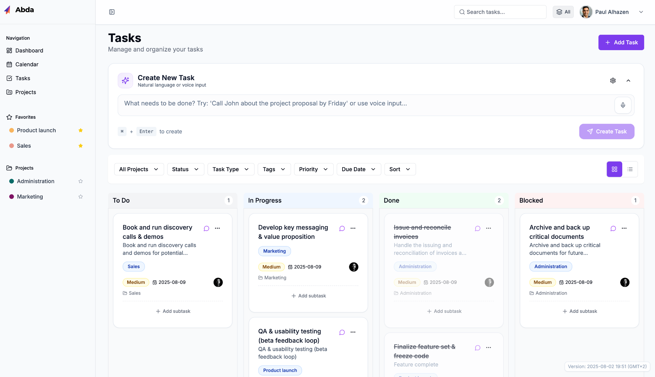This screenshot has height=377, width=655.
Task: Switch to board grid view
Action: coord(614,169)
